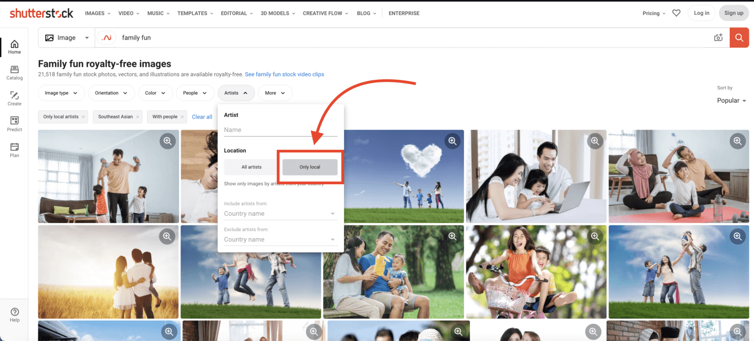
Task: Select the Only local toggle button
Action: 310,167
